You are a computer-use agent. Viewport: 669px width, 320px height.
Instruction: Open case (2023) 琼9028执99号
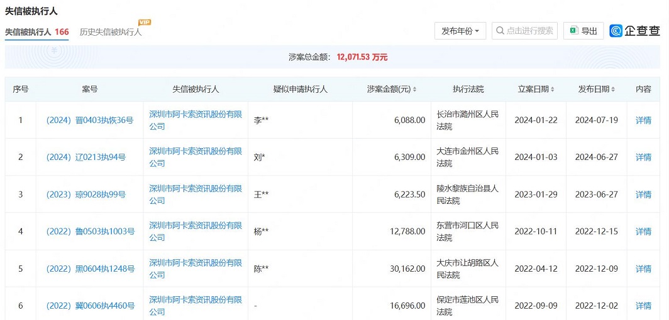click(86, 195)
